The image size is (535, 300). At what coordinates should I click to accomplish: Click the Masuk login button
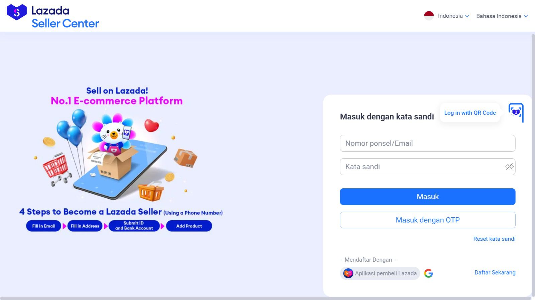tap(427, 196)
